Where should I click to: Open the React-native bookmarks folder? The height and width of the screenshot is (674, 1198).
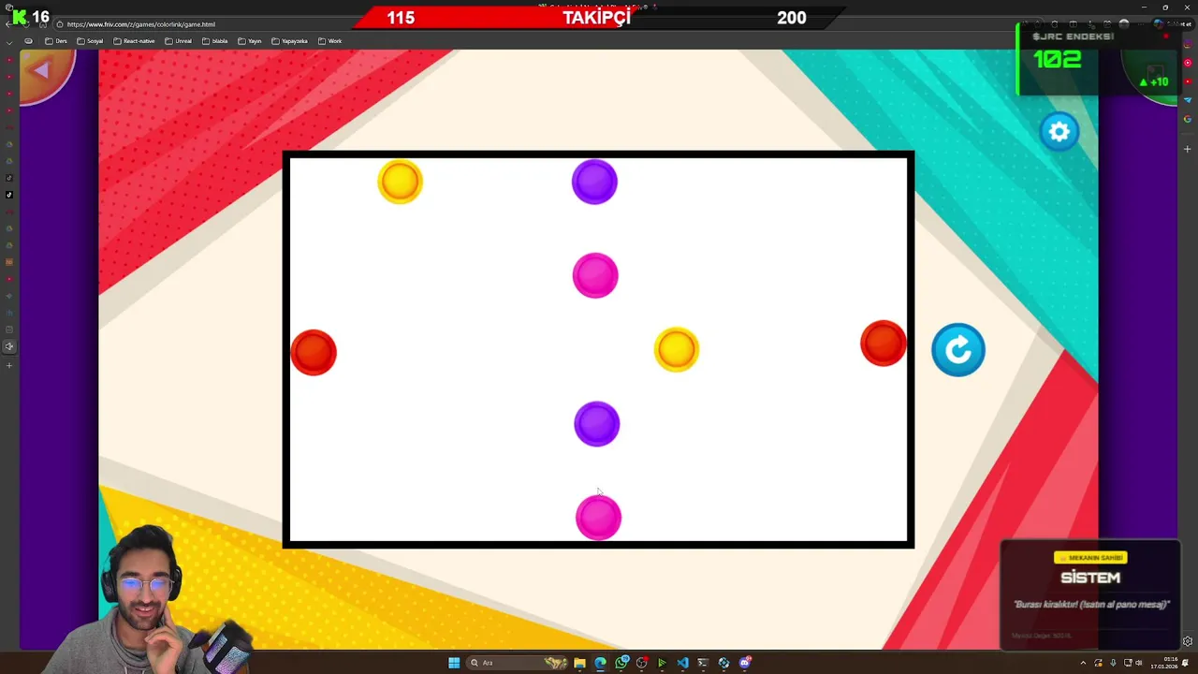pos(134,41)
